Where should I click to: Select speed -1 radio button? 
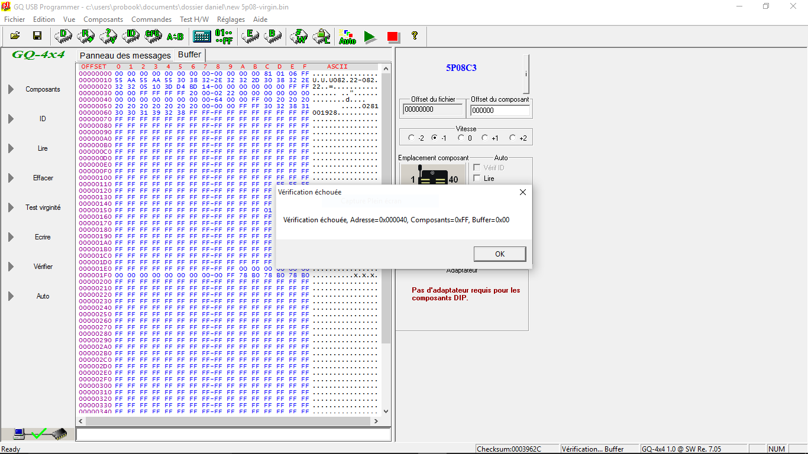click(x=435, y=138)
